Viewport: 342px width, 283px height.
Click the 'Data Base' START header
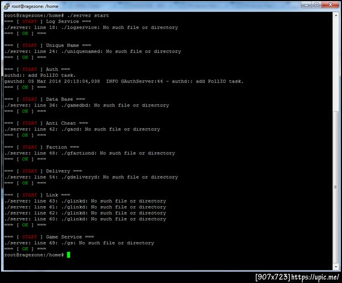[44, 99]
